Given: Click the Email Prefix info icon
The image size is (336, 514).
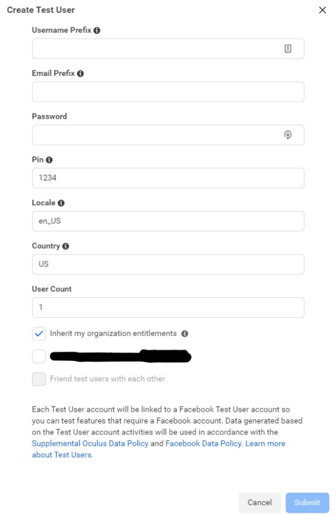Looking at the screenshot, I should 80,74.
